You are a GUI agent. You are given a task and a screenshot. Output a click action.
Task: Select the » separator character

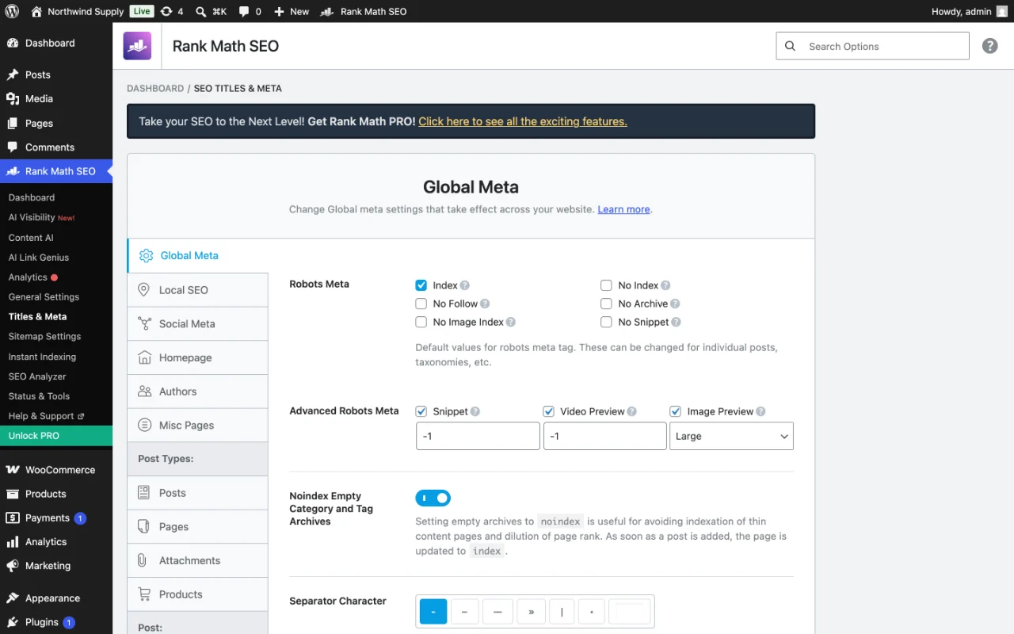tap(531, 611)
